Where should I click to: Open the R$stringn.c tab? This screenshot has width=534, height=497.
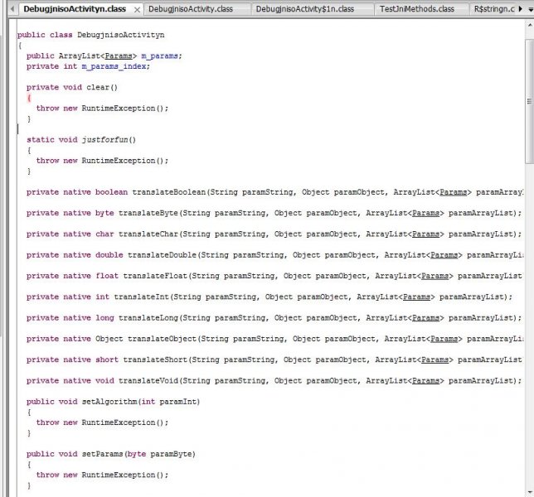494,9
